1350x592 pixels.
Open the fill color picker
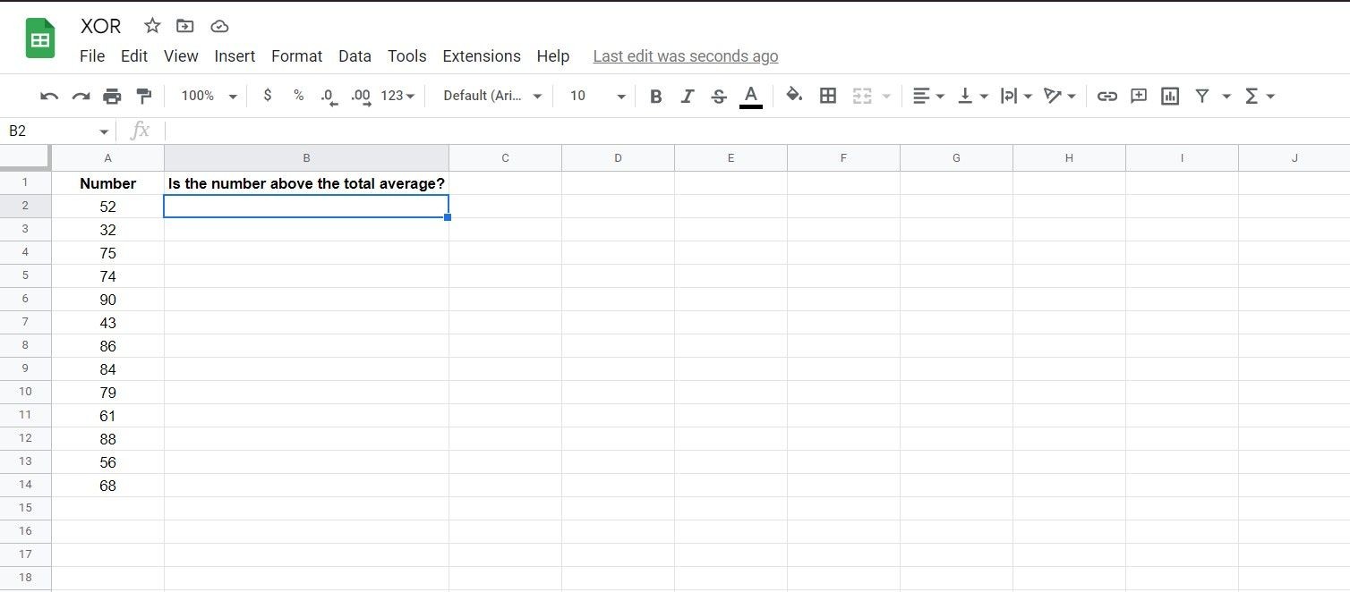point(794,95)
